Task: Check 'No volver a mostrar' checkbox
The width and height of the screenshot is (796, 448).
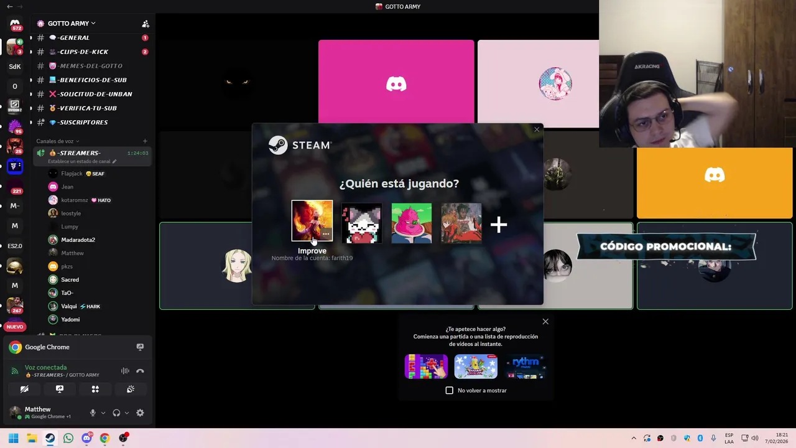Action: [450, 390]
